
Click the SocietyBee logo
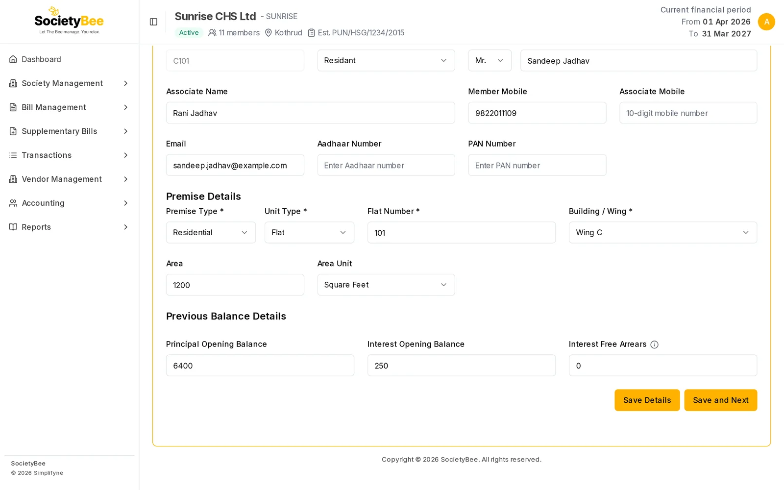[69, 21]
